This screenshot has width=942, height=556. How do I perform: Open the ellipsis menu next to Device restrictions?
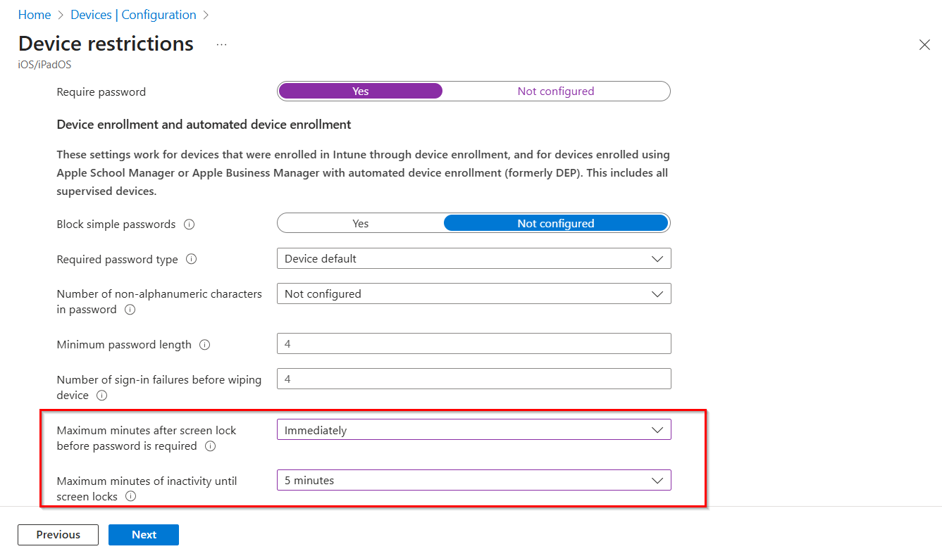[221, 44]
